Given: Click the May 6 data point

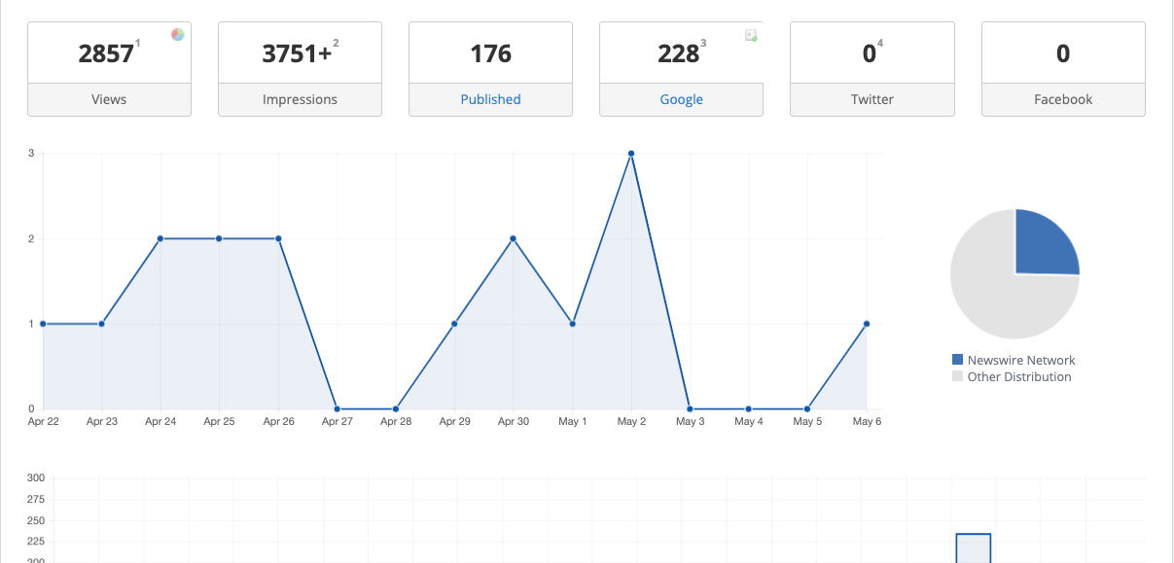Looking at the screenshot, I should point(867,324).
